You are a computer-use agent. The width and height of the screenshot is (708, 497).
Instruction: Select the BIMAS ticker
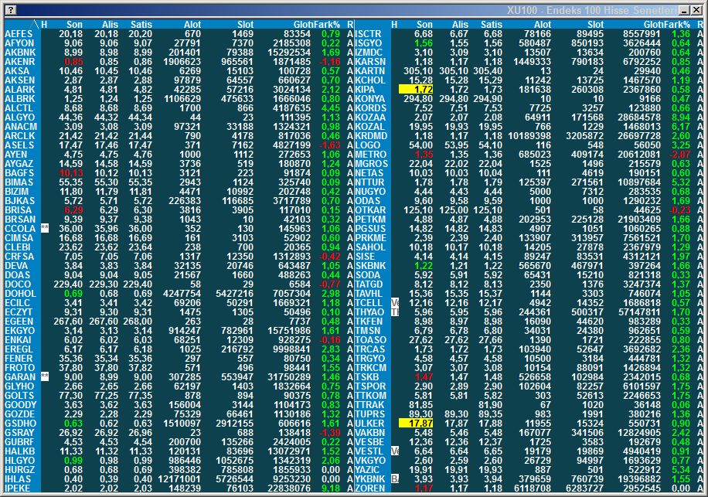[x=19, y=182]
